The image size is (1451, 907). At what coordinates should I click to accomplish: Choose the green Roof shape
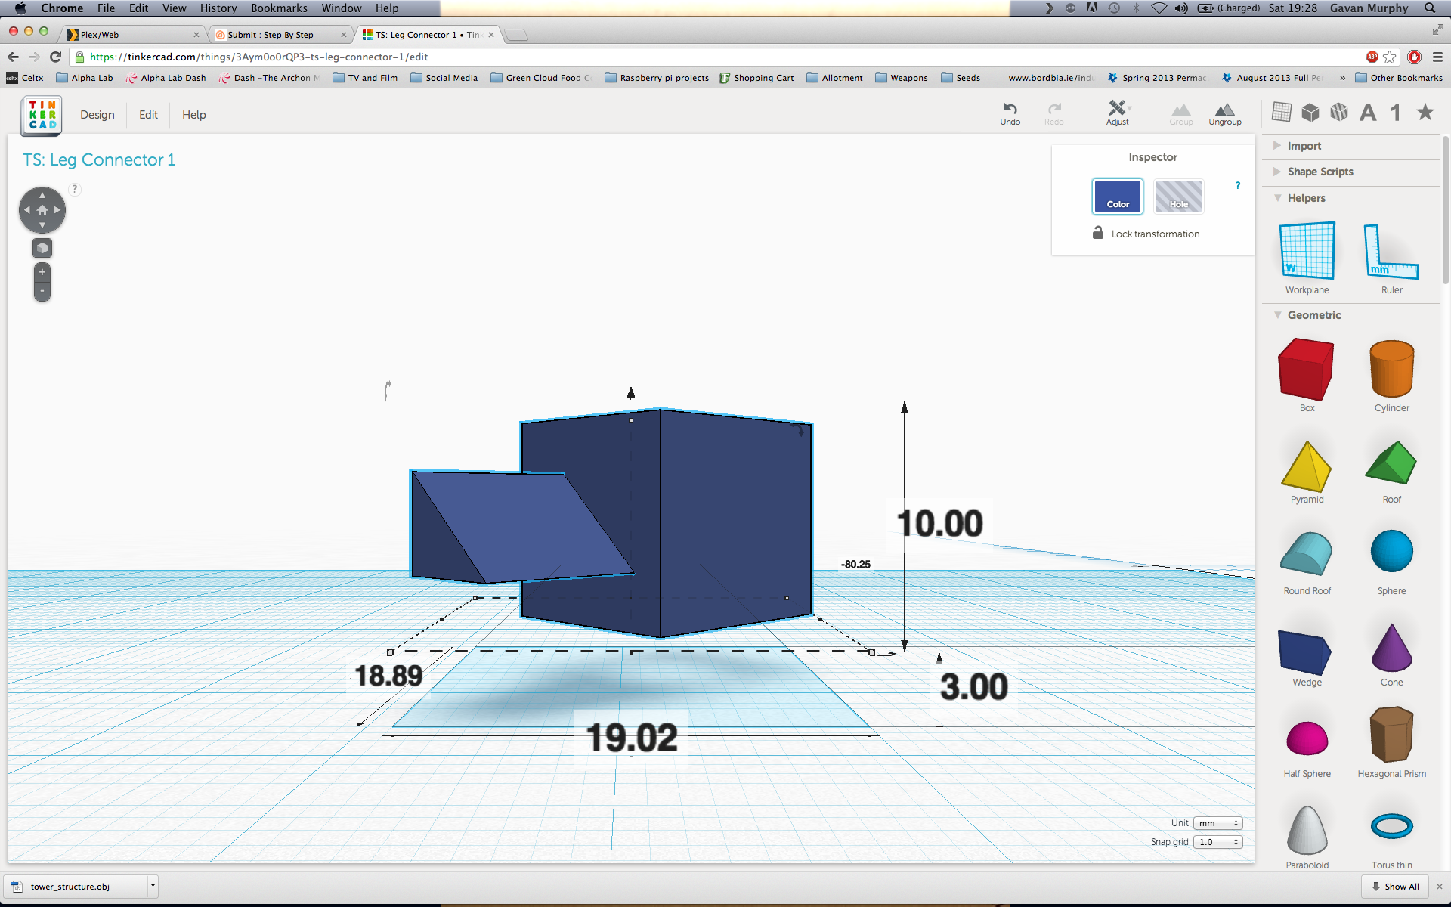1391,472
